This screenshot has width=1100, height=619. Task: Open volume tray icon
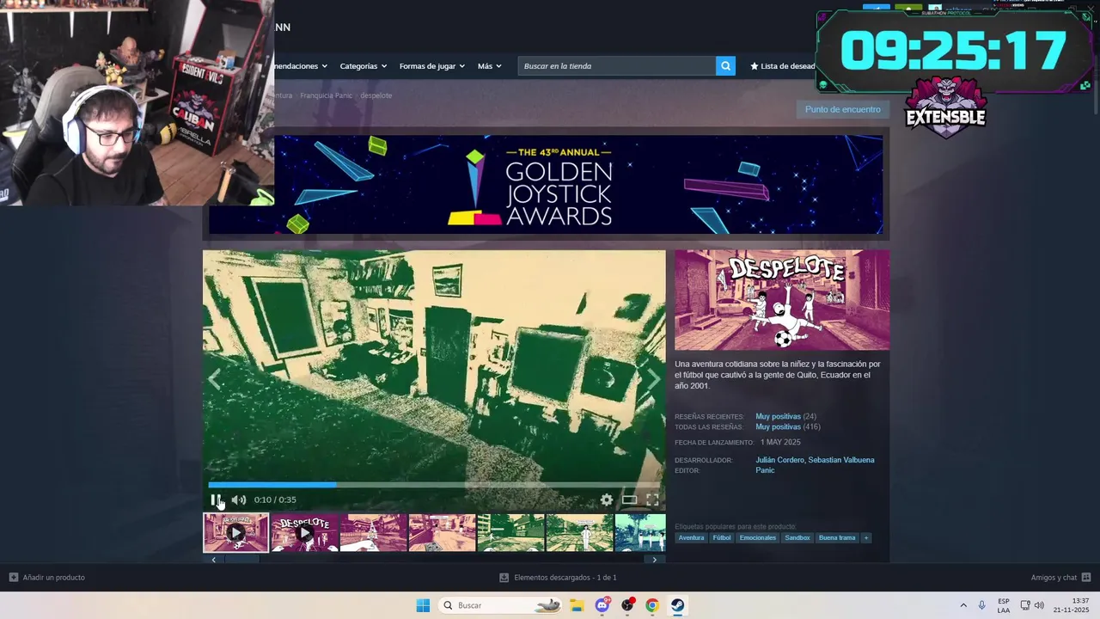pos(1039,605)
